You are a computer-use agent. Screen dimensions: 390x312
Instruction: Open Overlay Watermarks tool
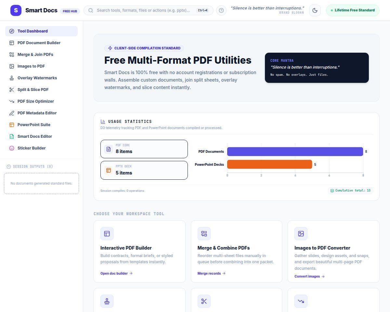[x=41, y=78]
